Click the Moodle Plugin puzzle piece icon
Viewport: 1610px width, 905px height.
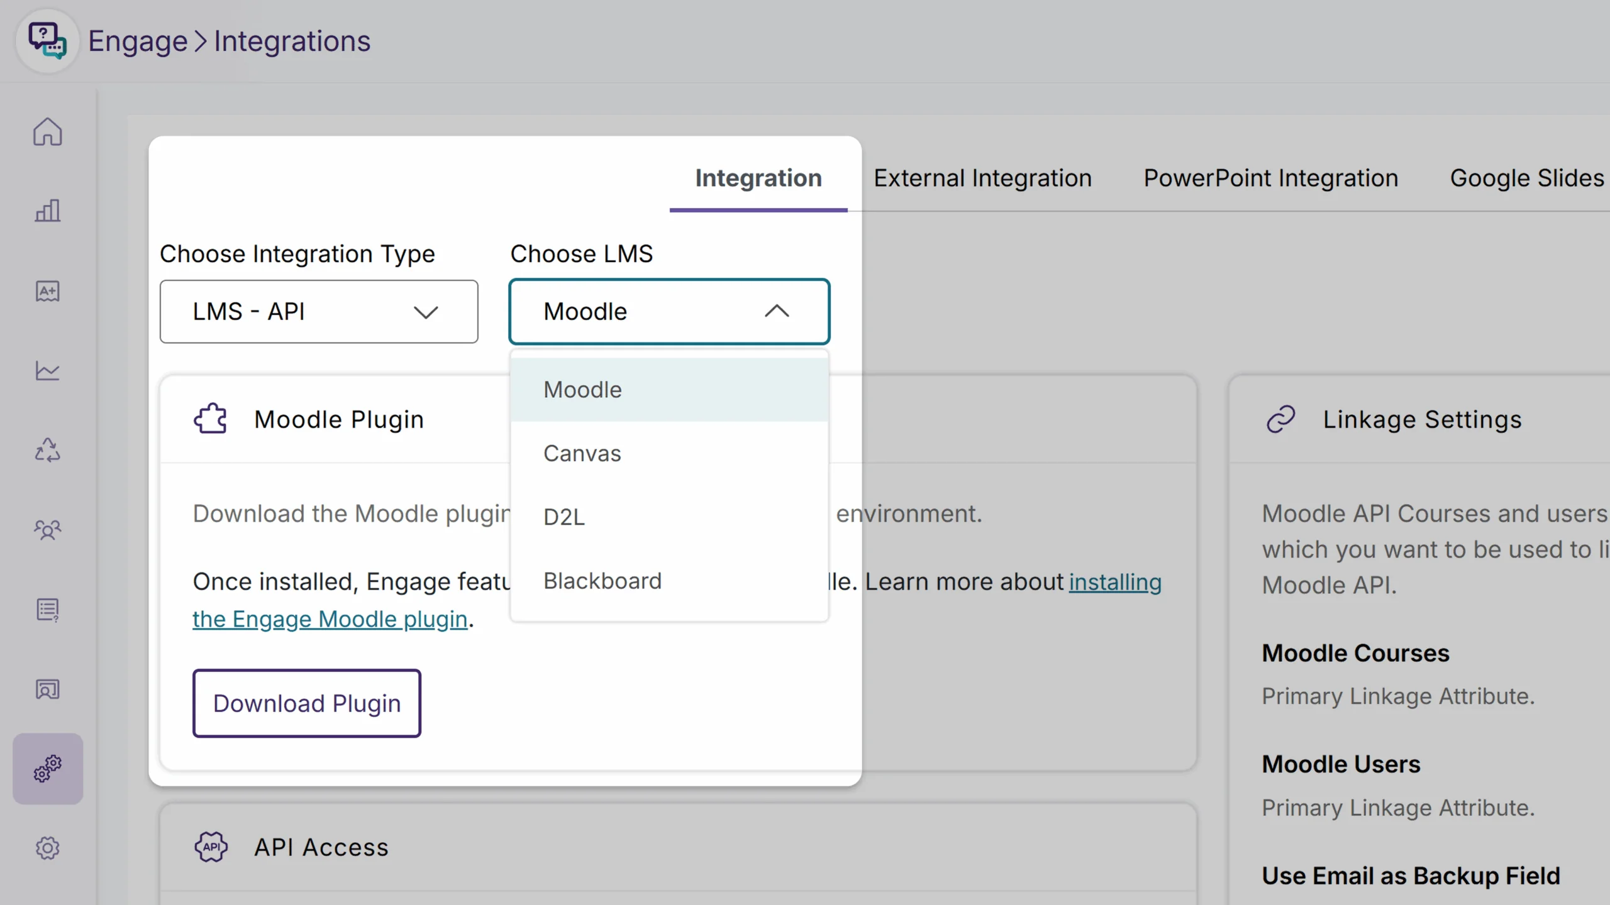coord(211,418)
